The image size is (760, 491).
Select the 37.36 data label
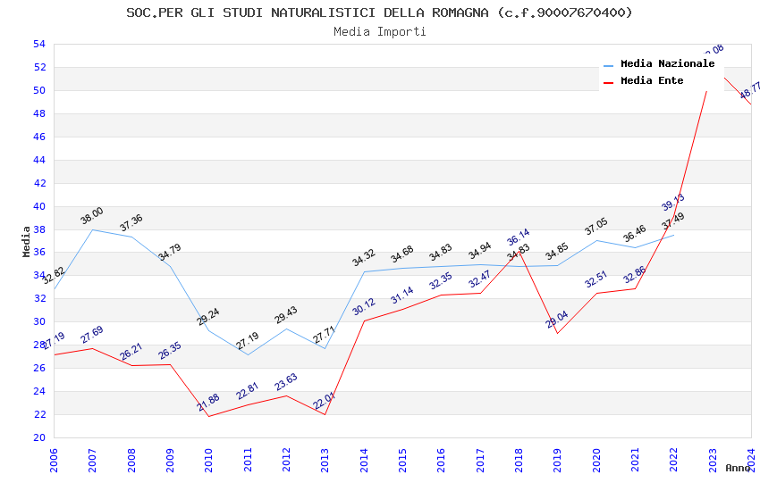point(131,222)
